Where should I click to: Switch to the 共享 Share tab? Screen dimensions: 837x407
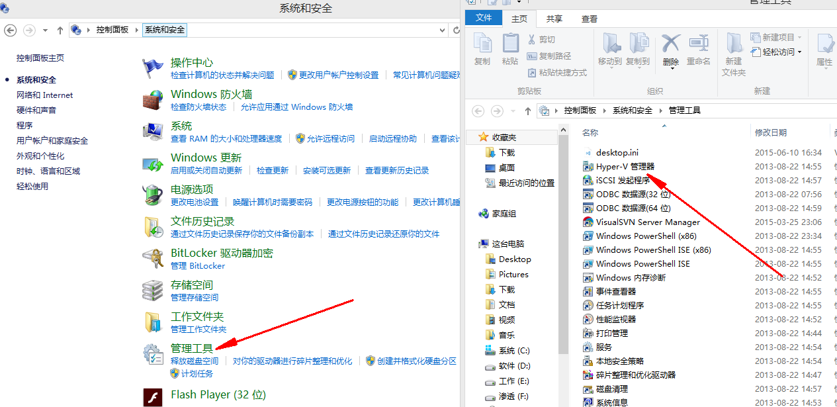pyautogui.click(x=554, y=19)
